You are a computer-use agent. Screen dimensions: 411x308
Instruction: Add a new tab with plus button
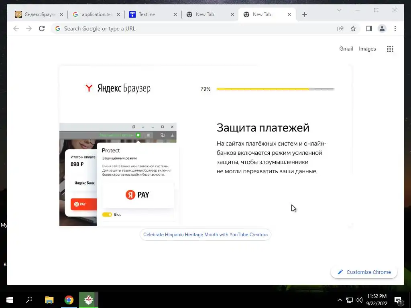pyautogui.click(x=304, y=14)
